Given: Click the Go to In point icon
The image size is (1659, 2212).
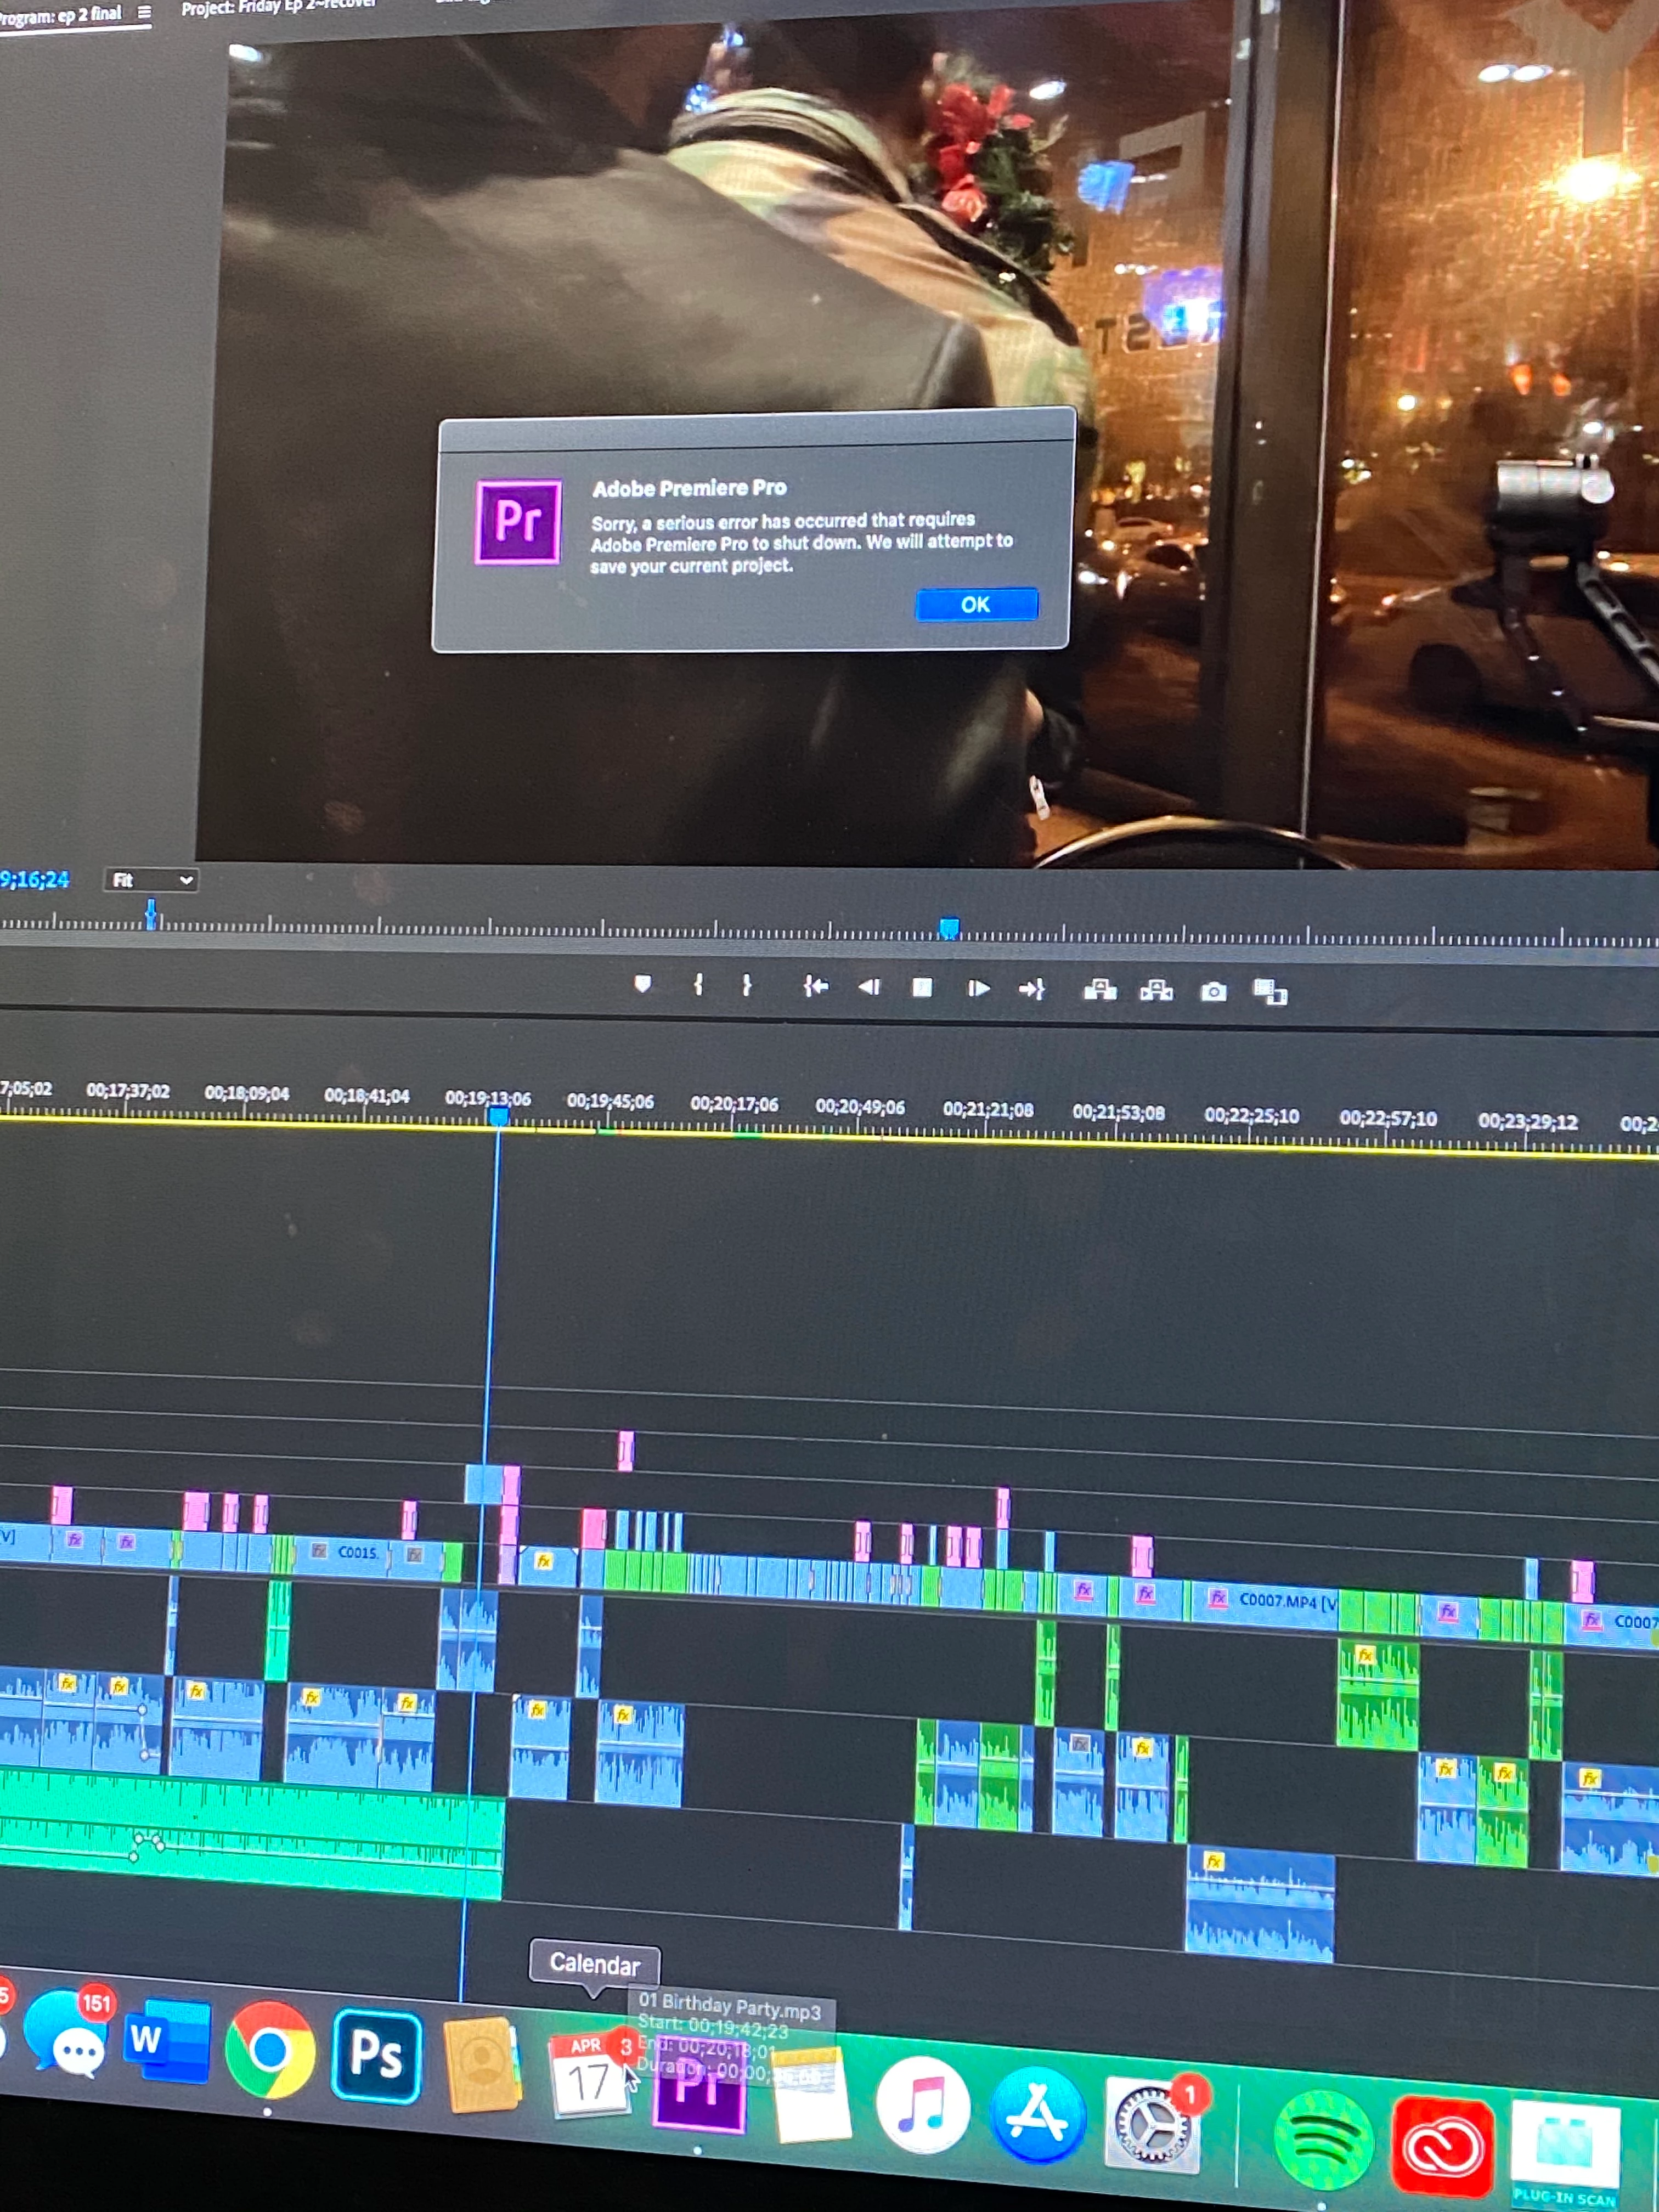Looking at the screenshot, I should (x=816, y=987).
